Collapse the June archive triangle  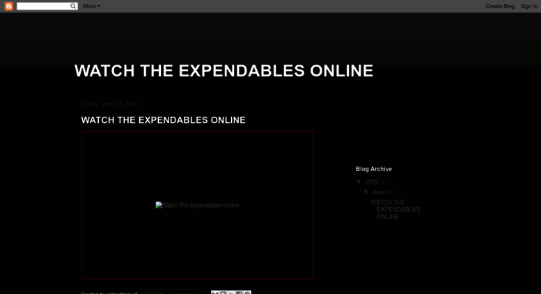coord(366,192)
